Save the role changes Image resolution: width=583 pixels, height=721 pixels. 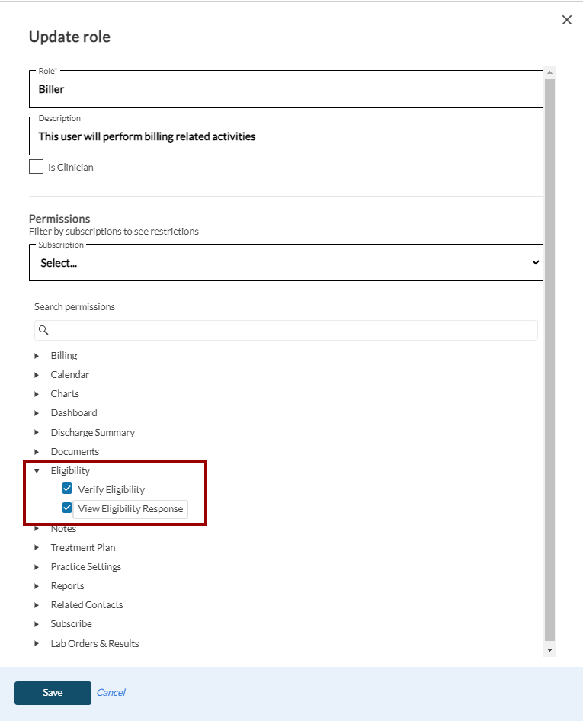tap(53, 693)
